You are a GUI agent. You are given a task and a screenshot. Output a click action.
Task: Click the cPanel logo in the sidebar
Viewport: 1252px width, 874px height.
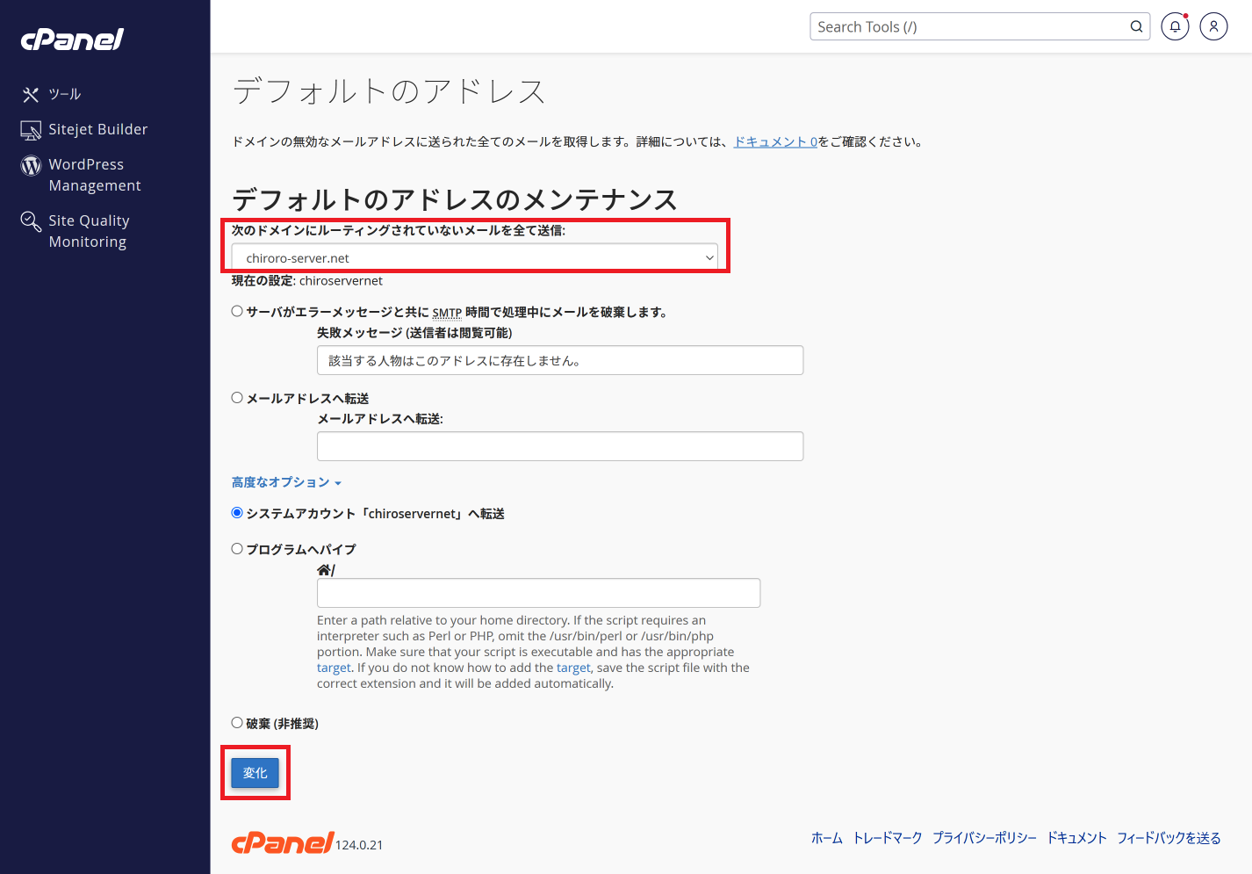click(72, 40)
